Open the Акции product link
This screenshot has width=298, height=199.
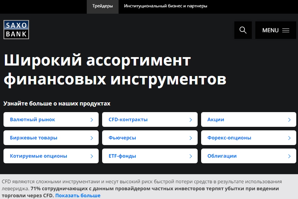[249, 119]
